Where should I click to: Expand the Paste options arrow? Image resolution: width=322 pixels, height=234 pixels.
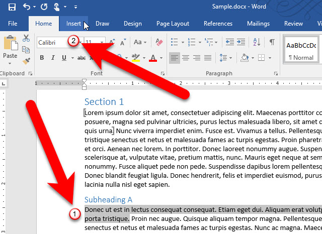pos(10,63)
